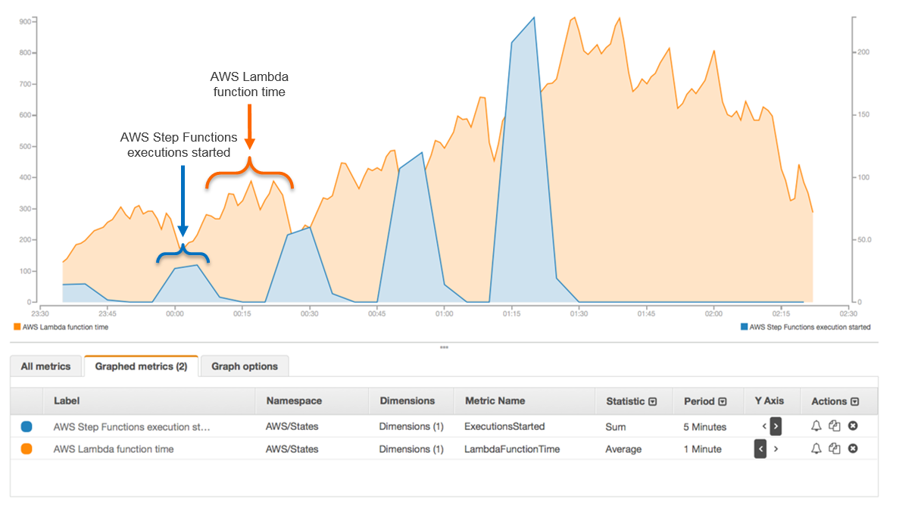
Task: Remove the ExecutionsStarted metric from graph
Action: coord(853,426)
